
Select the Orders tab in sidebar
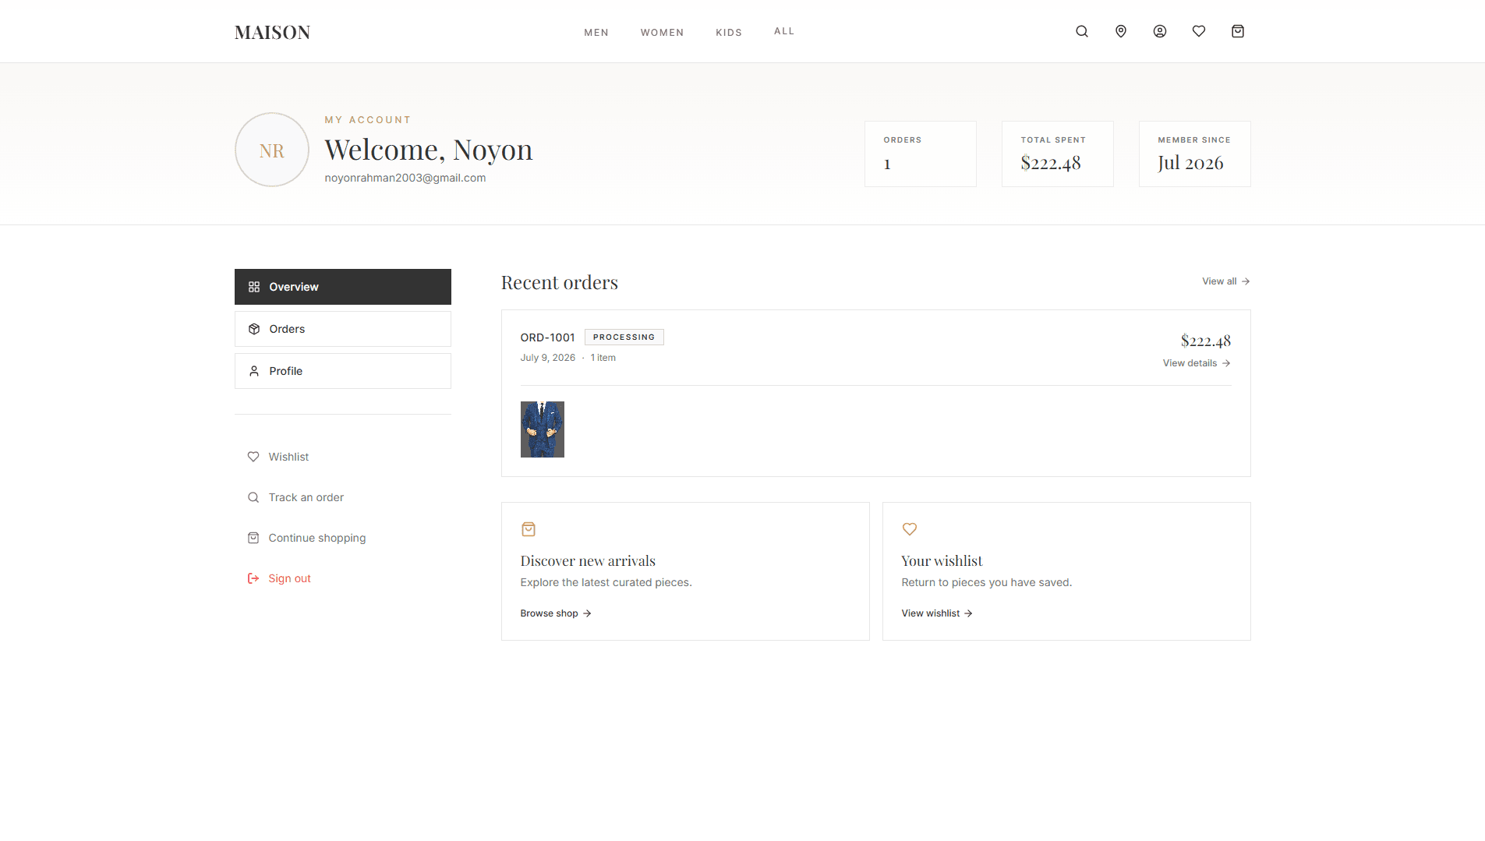343,329
